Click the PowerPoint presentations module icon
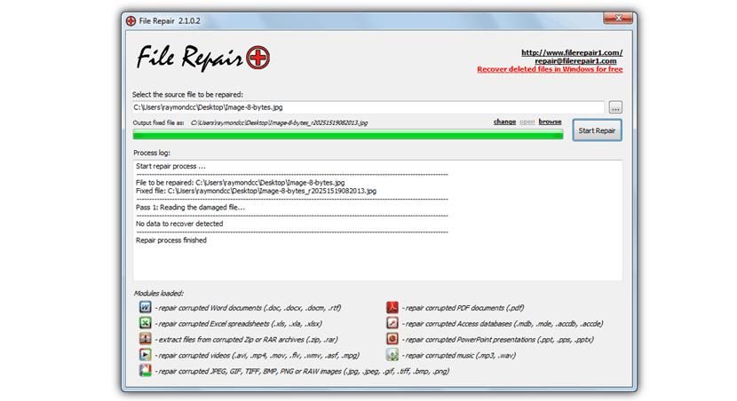Screen dimensions: 737x401 tap(392, 339)
